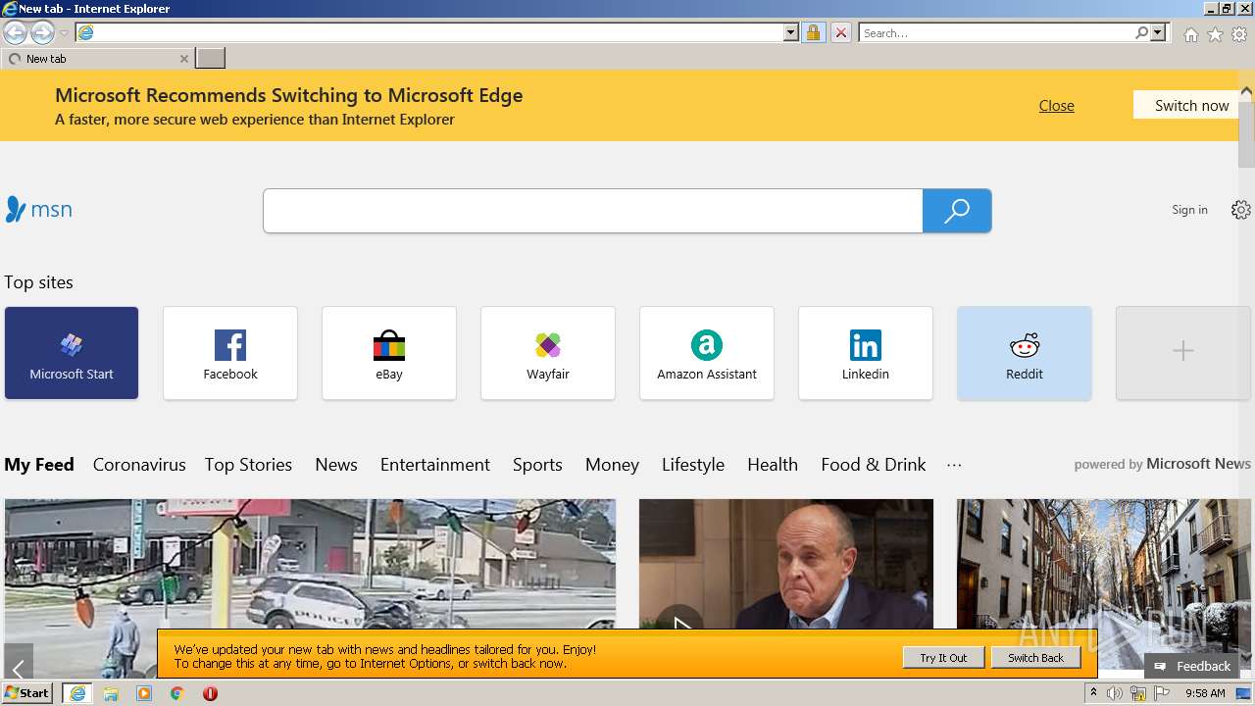
Task: Click the Sign in link
Action: 1189,210
